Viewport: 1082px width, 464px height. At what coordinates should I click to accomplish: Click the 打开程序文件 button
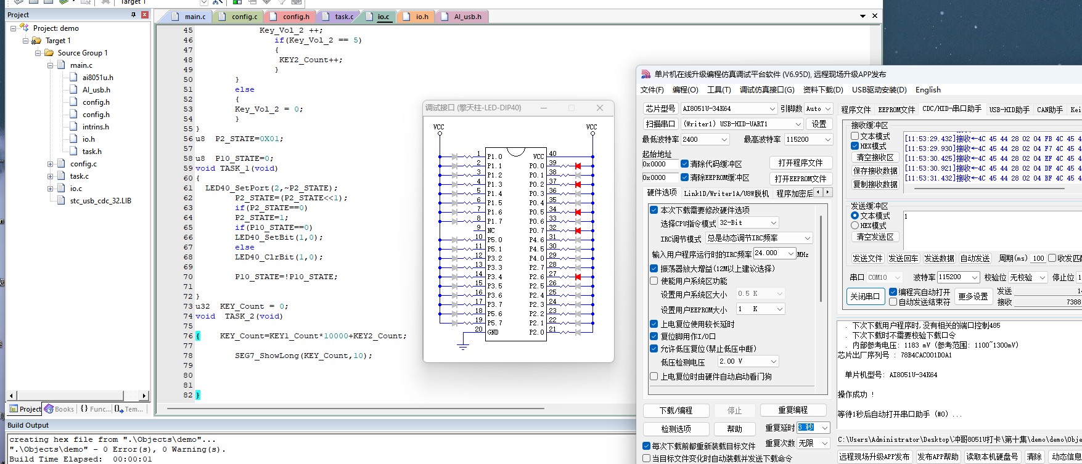(x=800, y=163)
